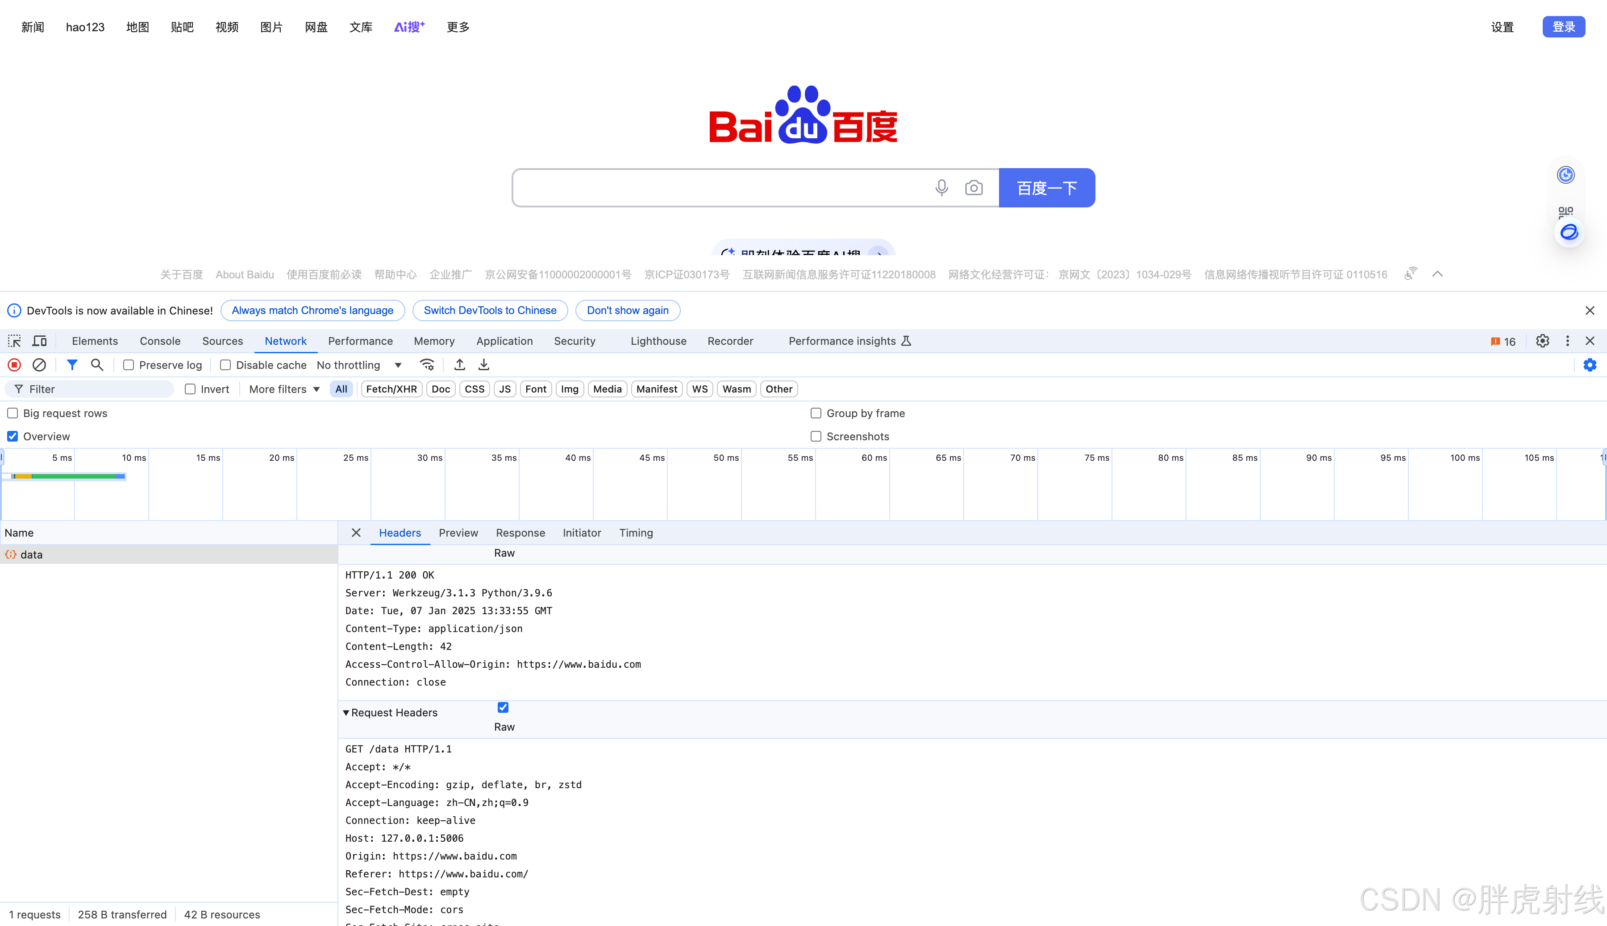Enable Group by frame
Screen dimensions: 1607x926
816,413
